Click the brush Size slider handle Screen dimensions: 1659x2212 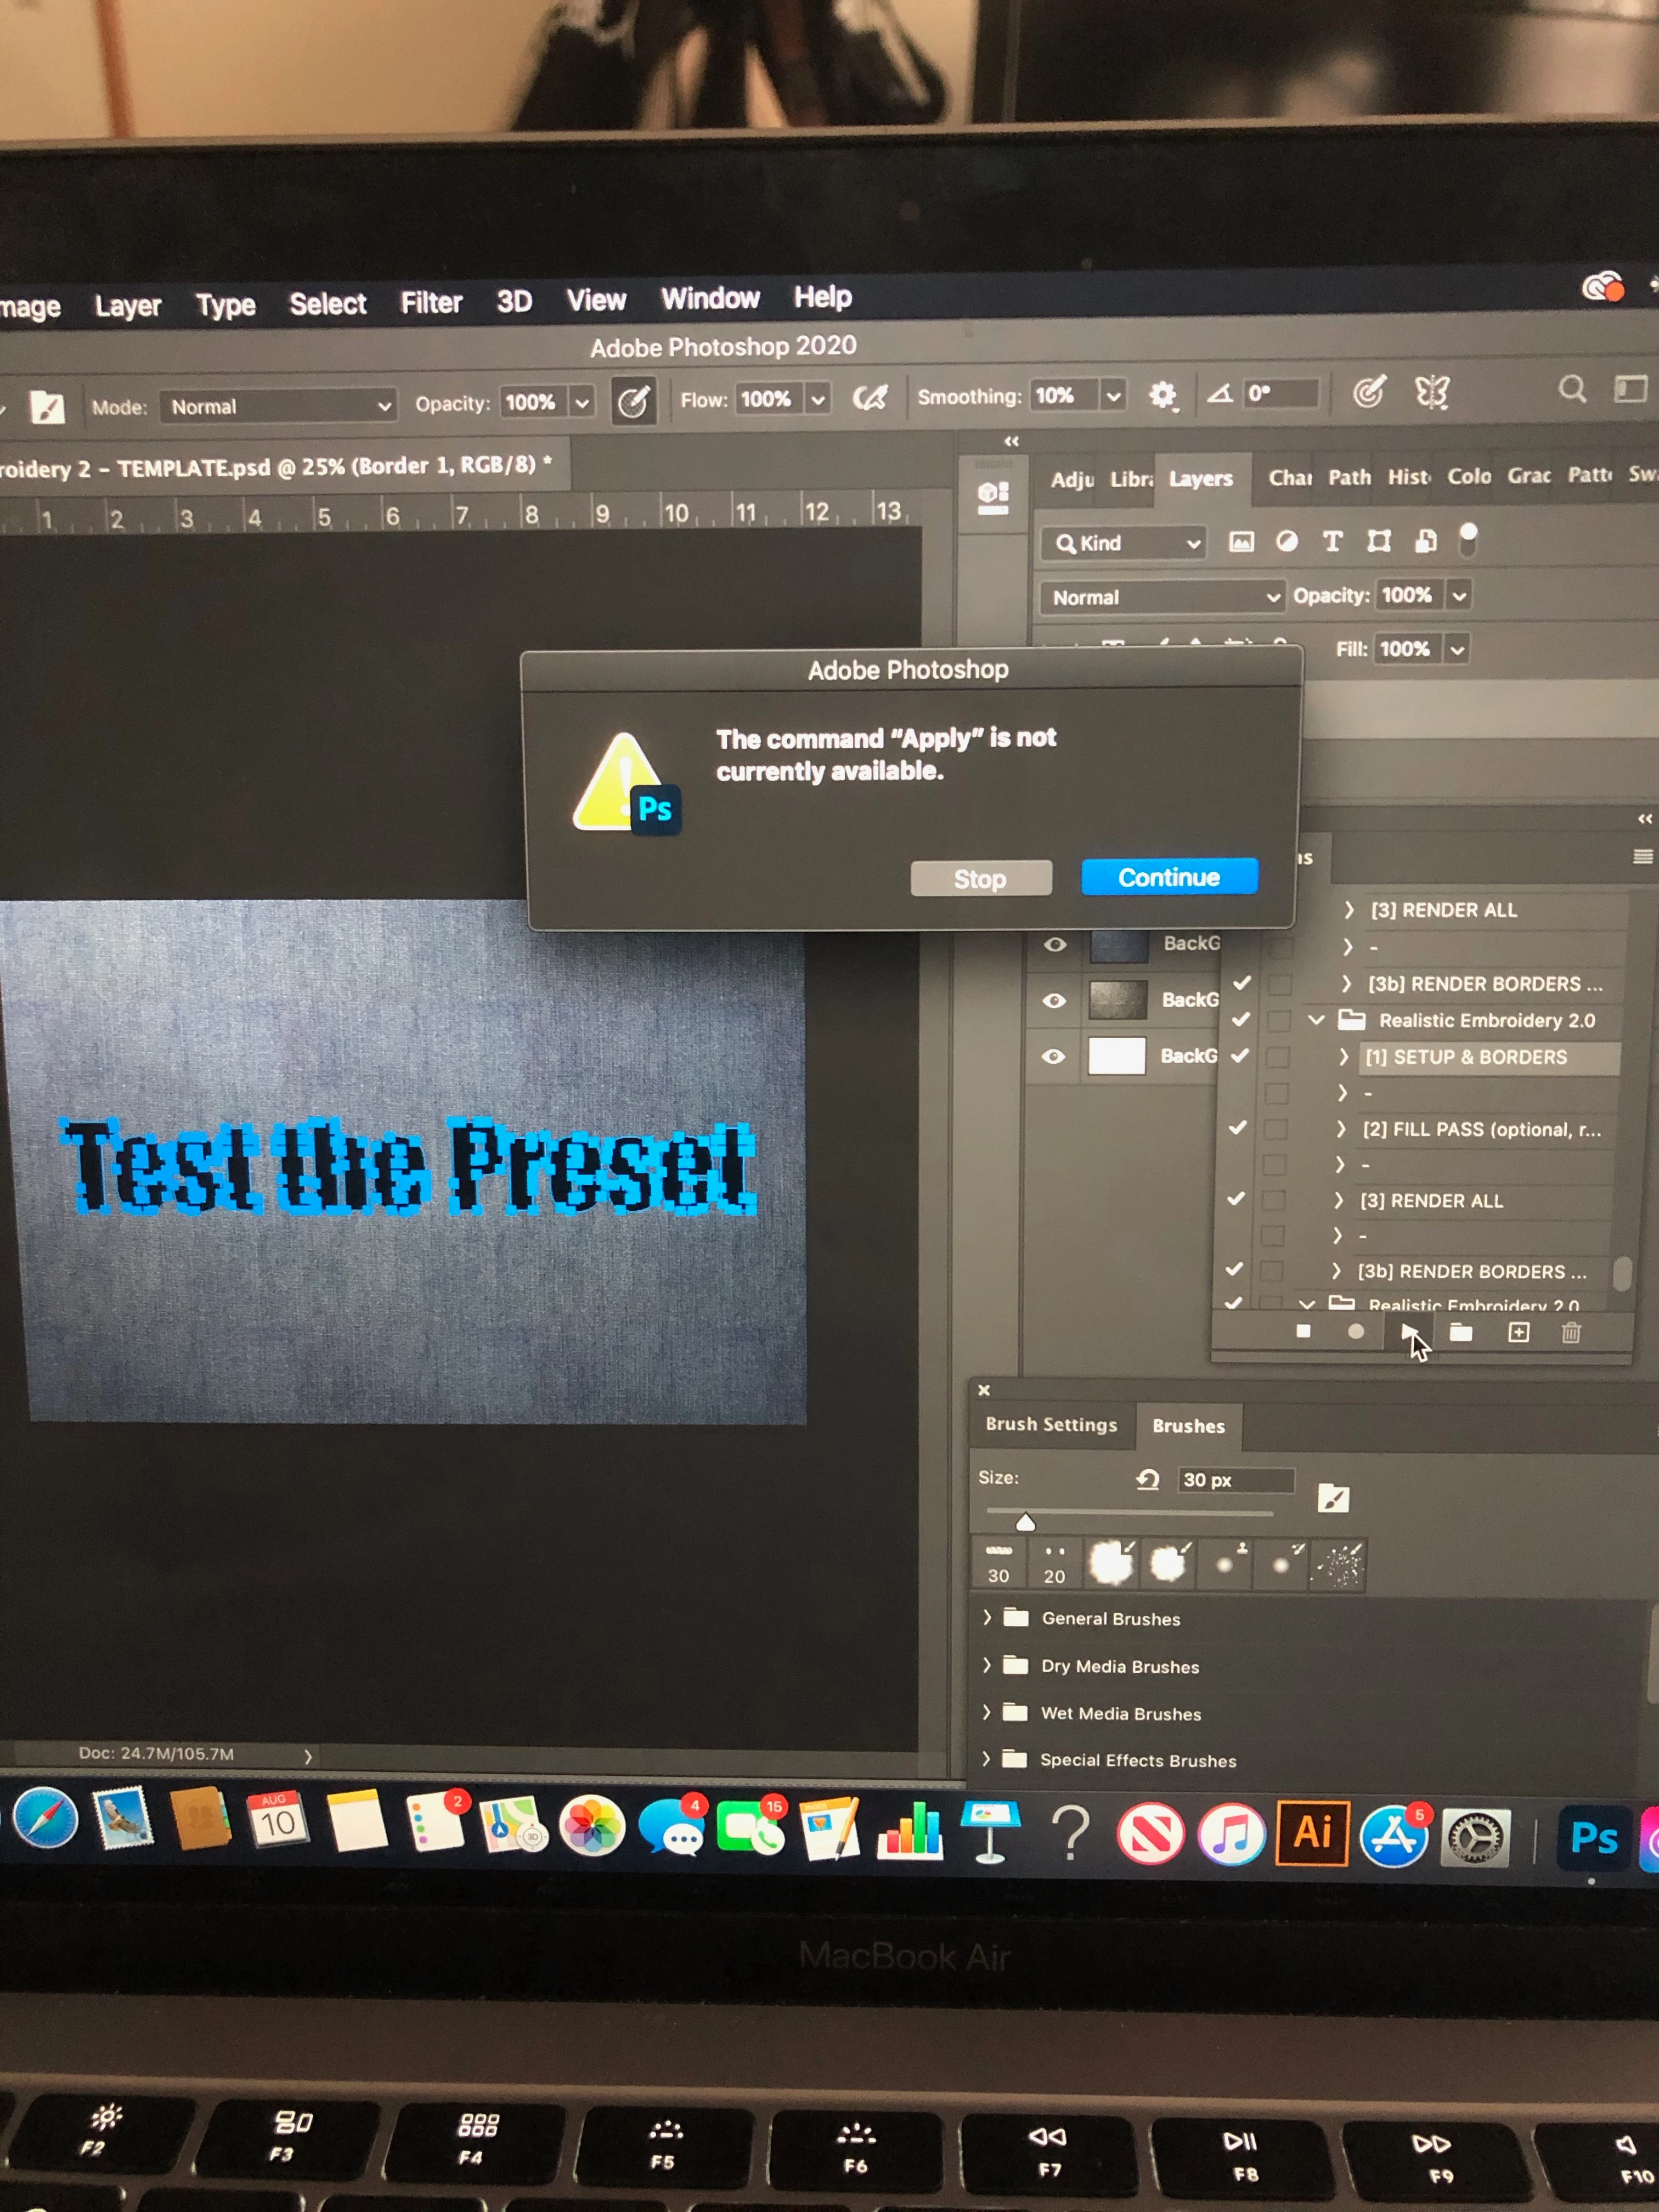point(1025,1523)
